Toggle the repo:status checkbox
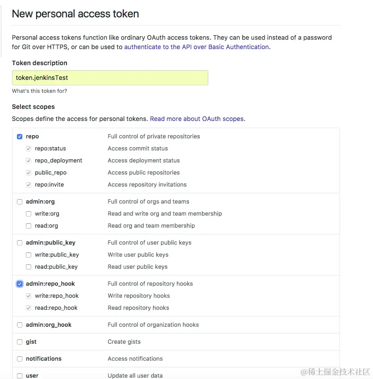This screenshot has height=379, width=373. 29,148
